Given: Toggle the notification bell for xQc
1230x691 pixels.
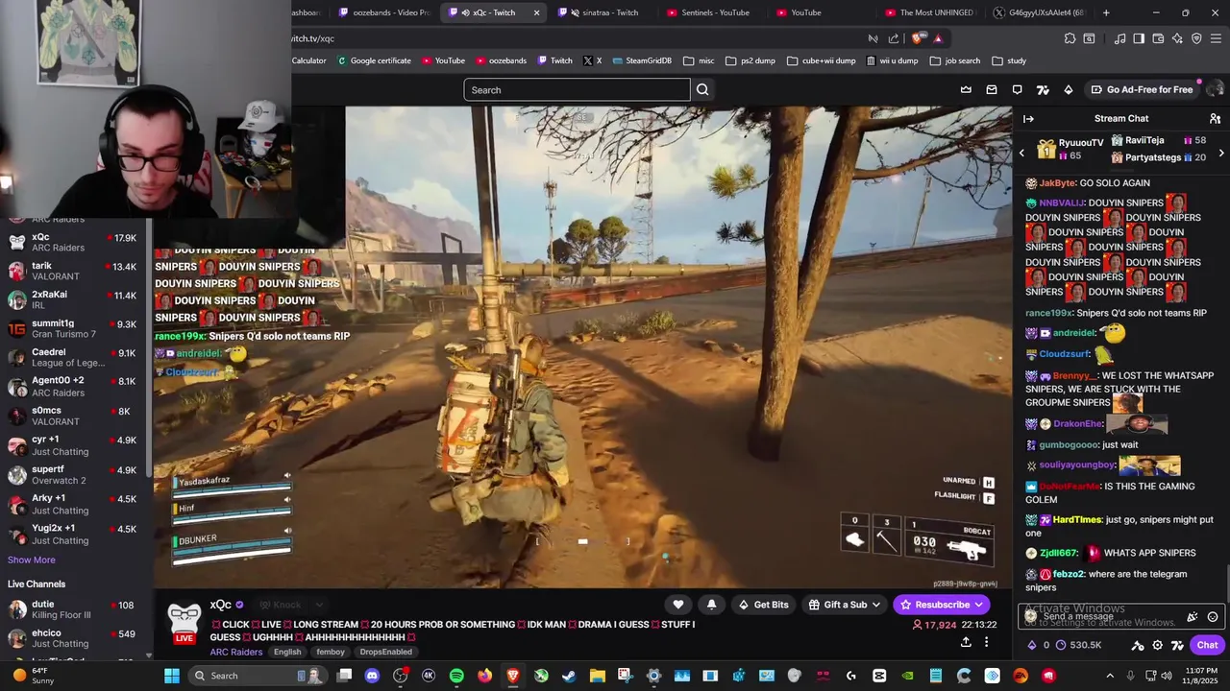Looking at the screenshot, I should click(x=711, y=605).
